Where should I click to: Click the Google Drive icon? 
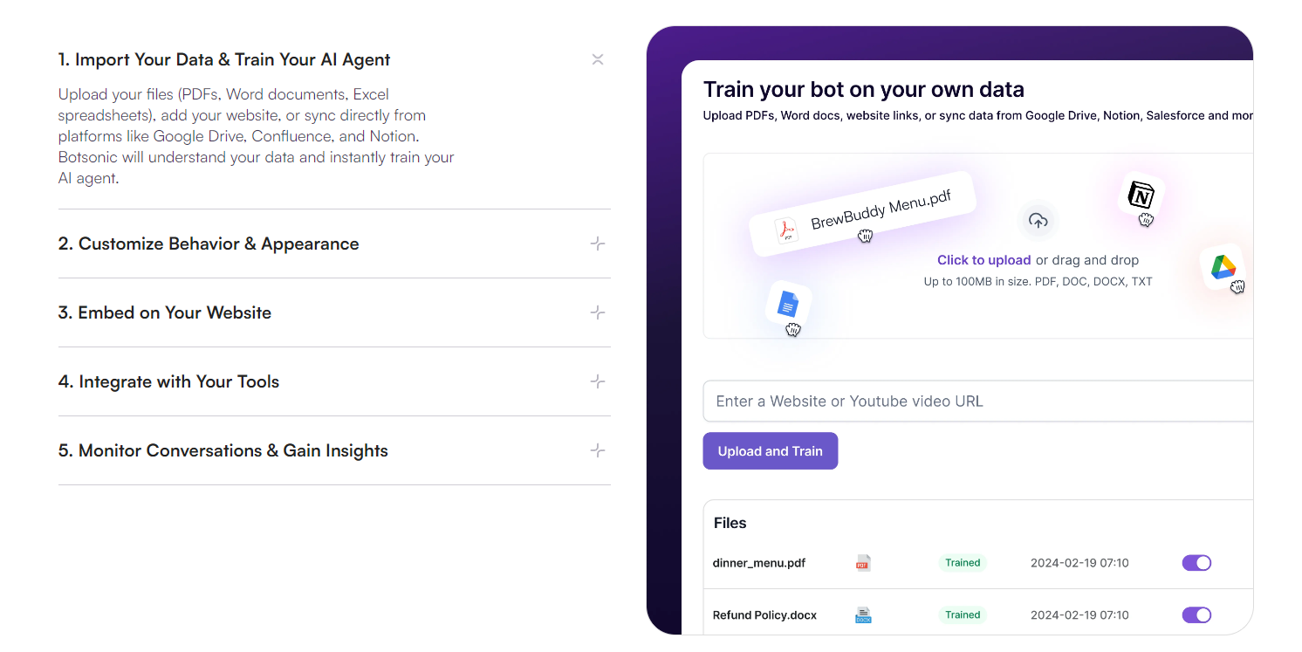(x=1223, y=267)
